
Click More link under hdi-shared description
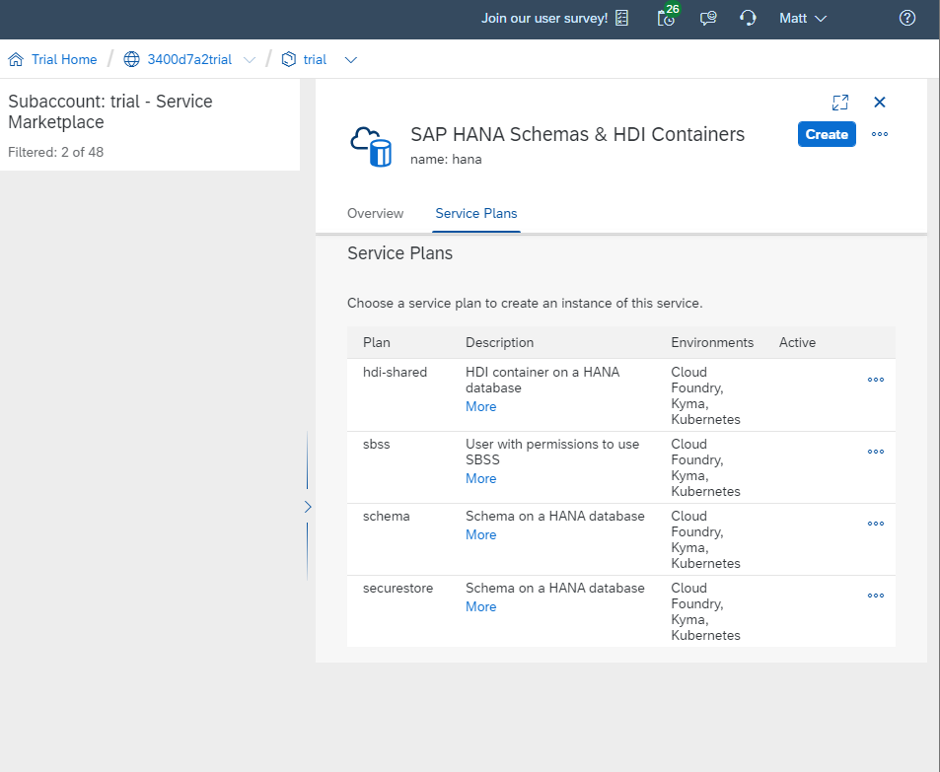(x=480, y=406)
